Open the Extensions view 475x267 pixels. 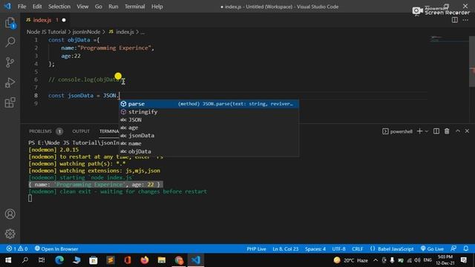[10, 102]
